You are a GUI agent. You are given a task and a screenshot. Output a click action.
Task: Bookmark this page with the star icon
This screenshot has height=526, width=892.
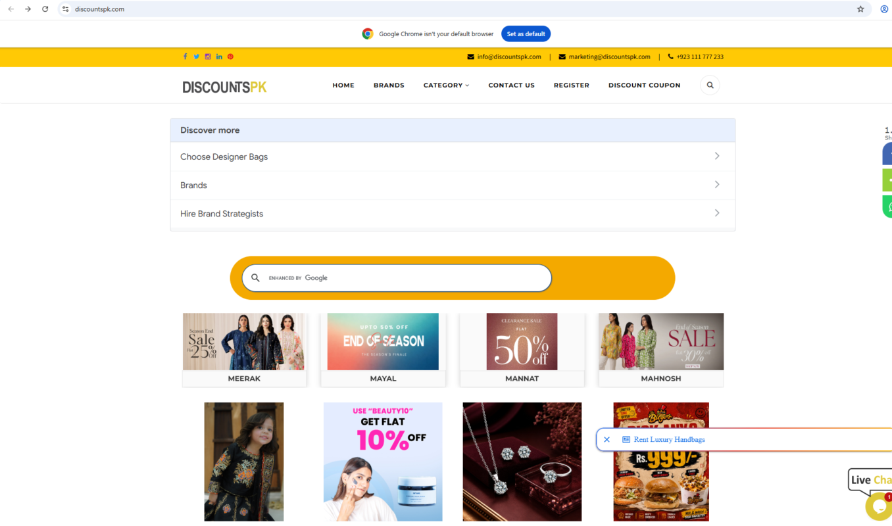[860, 9]
